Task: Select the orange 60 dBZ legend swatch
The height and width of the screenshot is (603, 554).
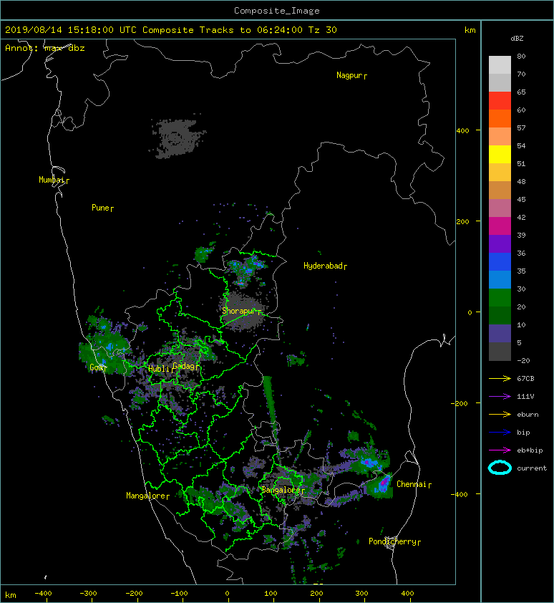Action: pos(500,118)
